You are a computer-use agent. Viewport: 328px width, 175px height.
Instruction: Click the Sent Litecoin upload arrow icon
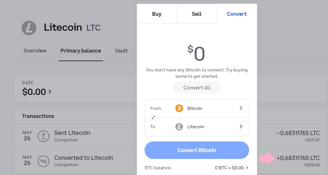(43, 136)
